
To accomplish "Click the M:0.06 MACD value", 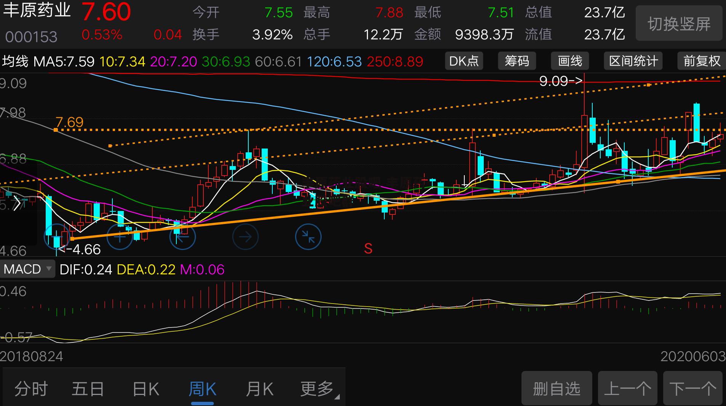I will (x=202, y=270).
